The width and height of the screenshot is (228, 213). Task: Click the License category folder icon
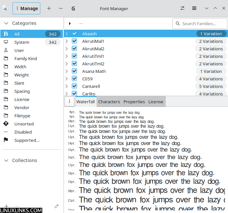(x=6, y=99)
